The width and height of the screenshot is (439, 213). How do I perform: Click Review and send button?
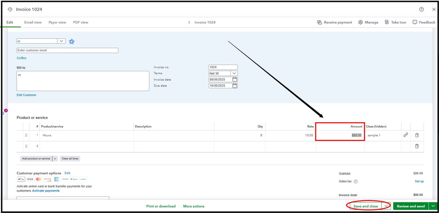coord(411,206)
